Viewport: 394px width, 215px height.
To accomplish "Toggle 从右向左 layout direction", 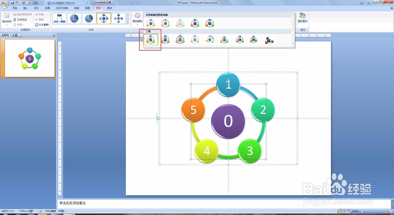I will (20, 20).
